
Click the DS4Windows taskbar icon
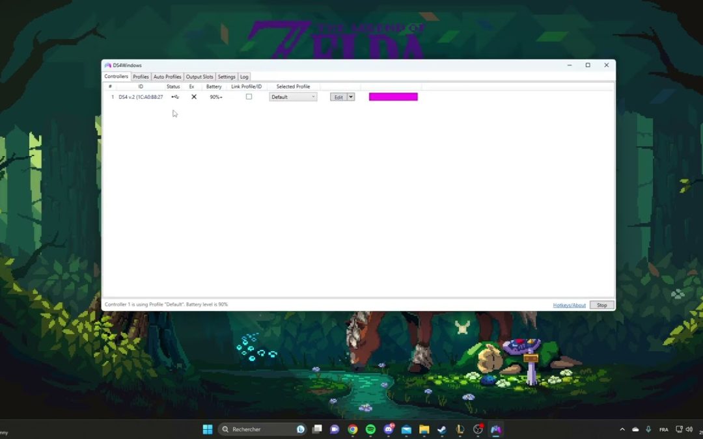click(x=496, y=429)
